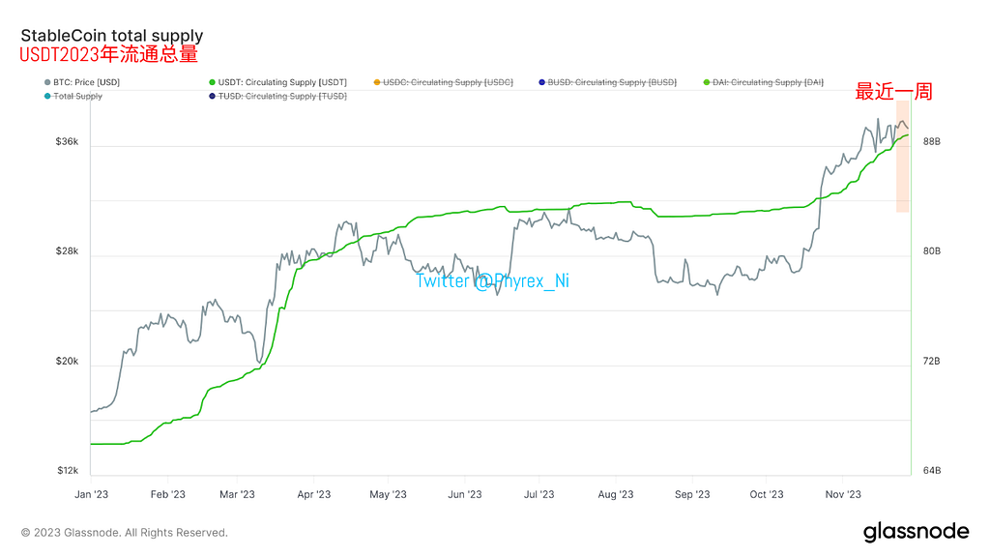Click the Apr '23 axis label
This screenshot has height=557, width=990.
314,494
